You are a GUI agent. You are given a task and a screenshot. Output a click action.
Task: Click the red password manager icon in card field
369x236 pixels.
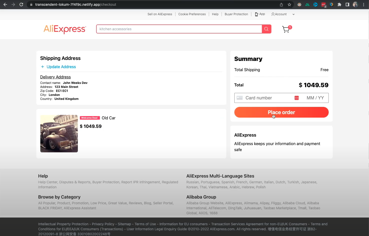point(297,98)
